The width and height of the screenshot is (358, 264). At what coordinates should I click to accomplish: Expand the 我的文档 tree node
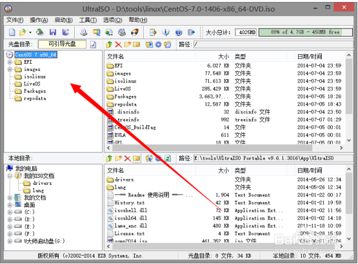10,198
